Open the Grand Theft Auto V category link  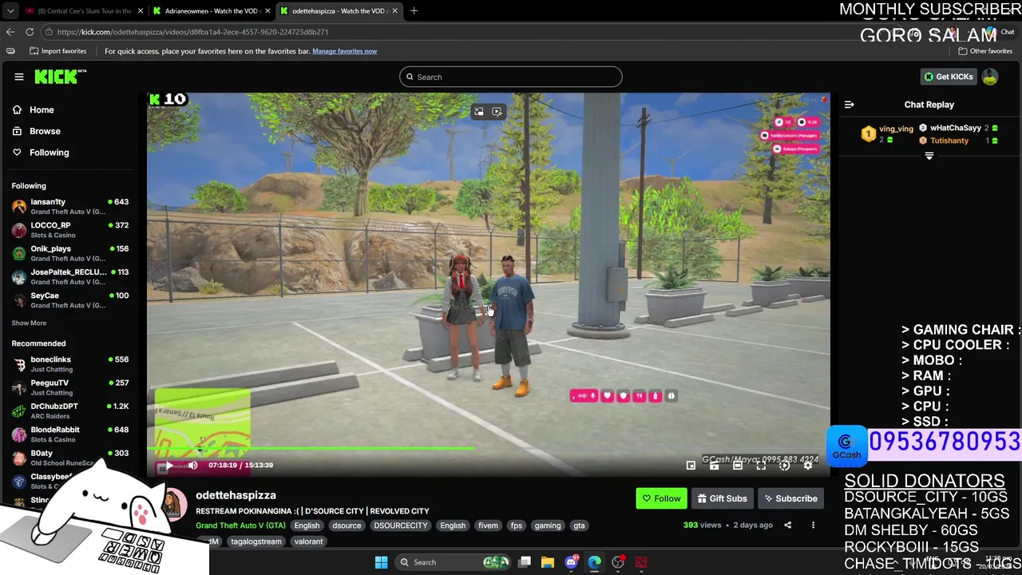tap(240, 525)
